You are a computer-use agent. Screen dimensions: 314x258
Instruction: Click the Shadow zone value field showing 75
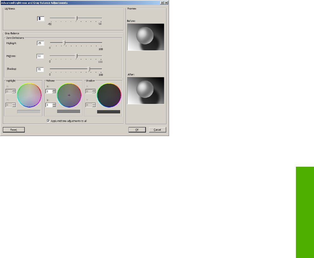(40, 69)
